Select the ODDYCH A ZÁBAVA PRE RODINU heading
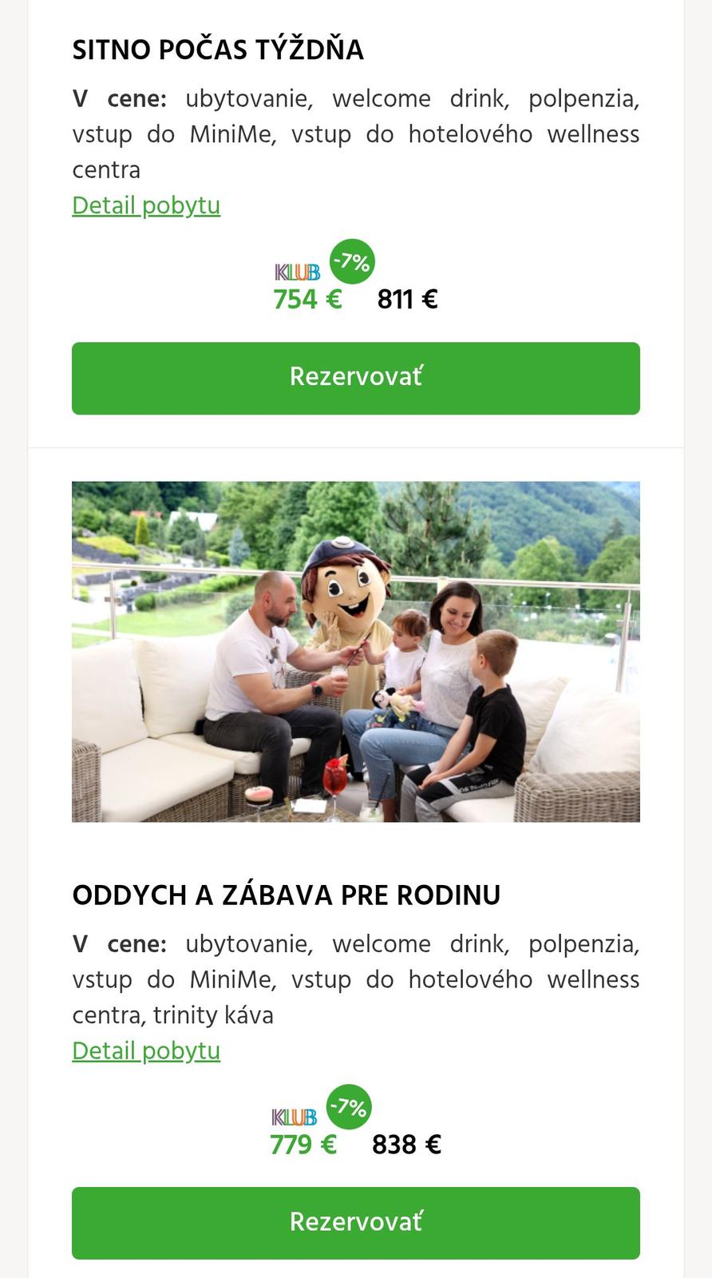 click(x=287, y=895)
